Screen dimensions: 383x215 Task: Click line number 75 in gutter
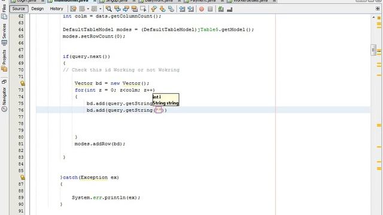coord(21,103)
